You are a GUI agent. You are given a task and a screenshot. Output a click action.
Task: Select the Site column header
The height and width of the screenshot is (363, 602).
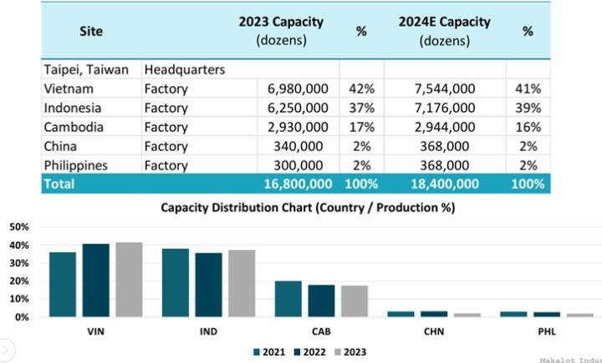coord(91,32)
